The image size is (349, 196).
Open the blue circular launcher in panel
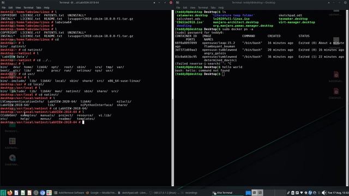pyautogui.click(x=43, y=193)
